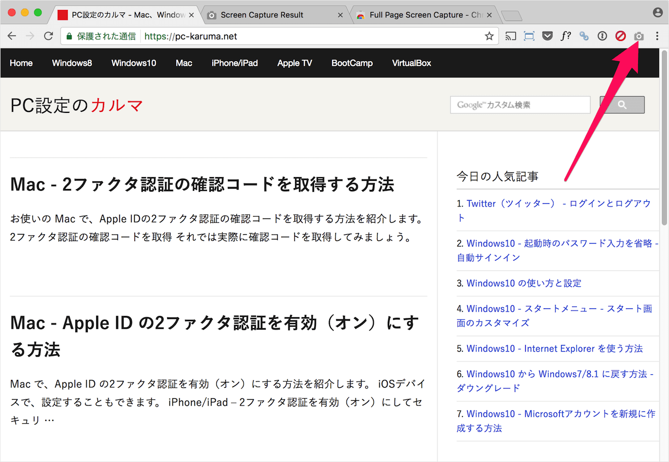Open a new tab with the new-tab button
This screenshot has width=669, height=462.
511,16
